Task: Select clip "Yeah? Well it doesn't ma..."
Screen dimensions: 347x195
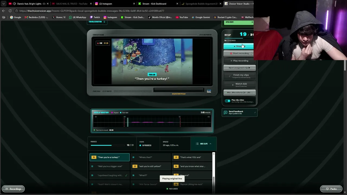Action: (110, 184)
